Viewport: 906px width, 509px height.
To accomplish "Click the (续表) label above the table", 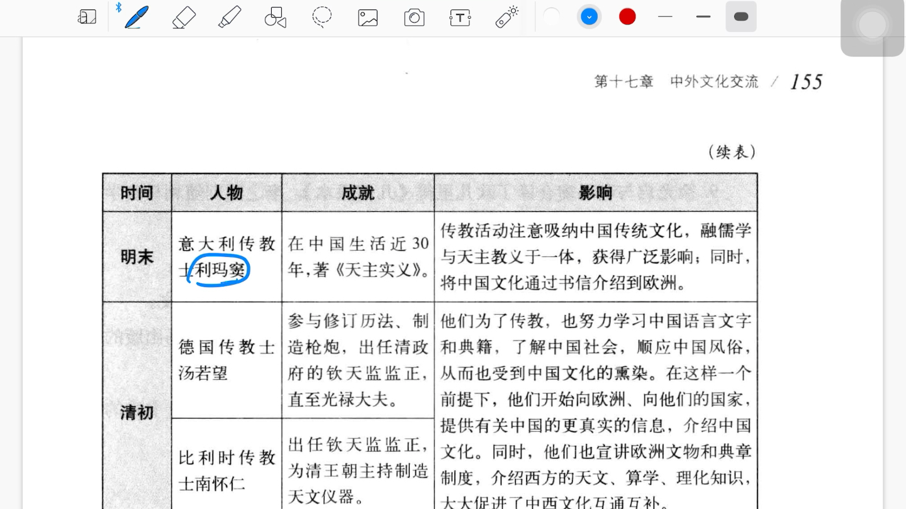I will tap(732, 152).
